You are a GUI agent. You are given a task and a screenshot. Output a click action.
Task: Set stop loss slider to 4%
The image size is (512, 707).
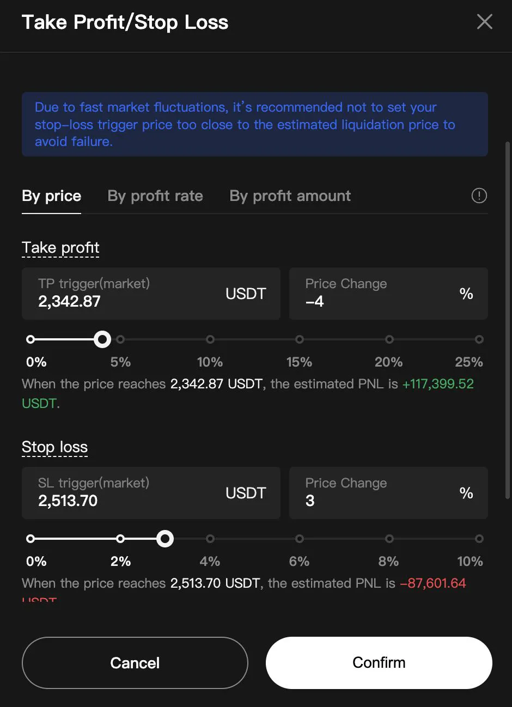[210, 539]
